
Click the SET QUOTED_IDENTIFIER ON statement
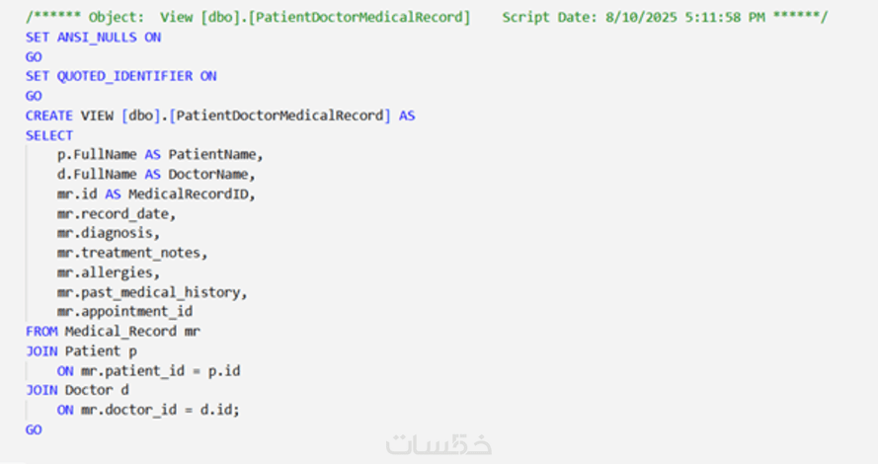coord(120,76)
